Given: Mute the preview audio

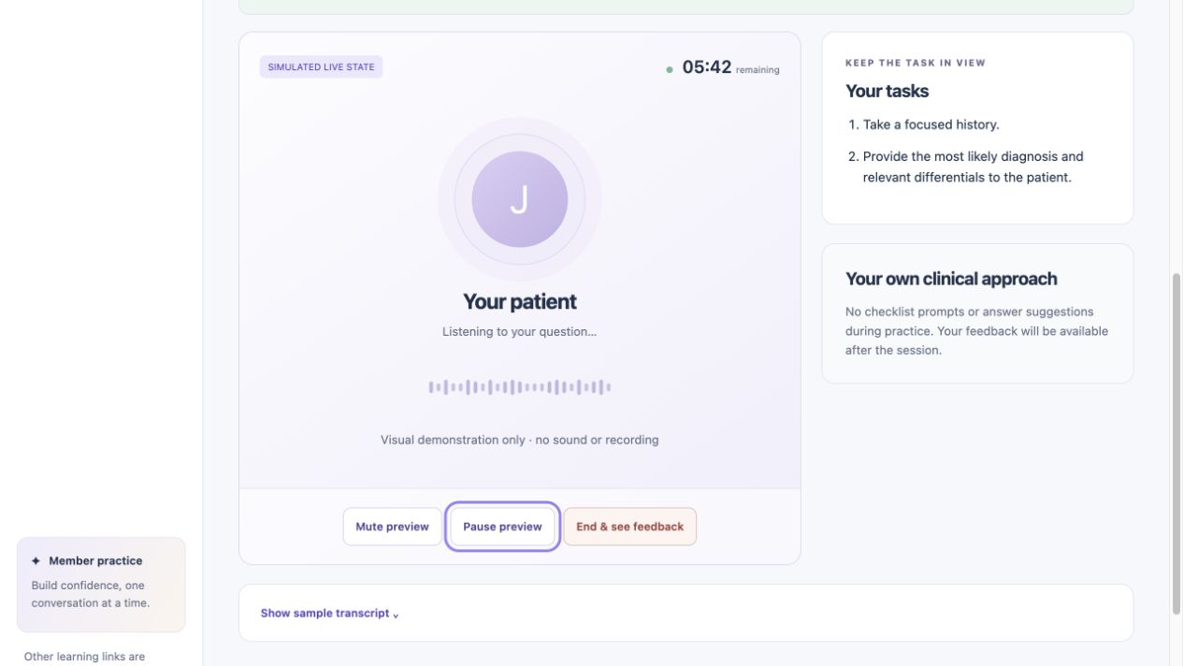Looking at the screenshot, I should (392, 527).
